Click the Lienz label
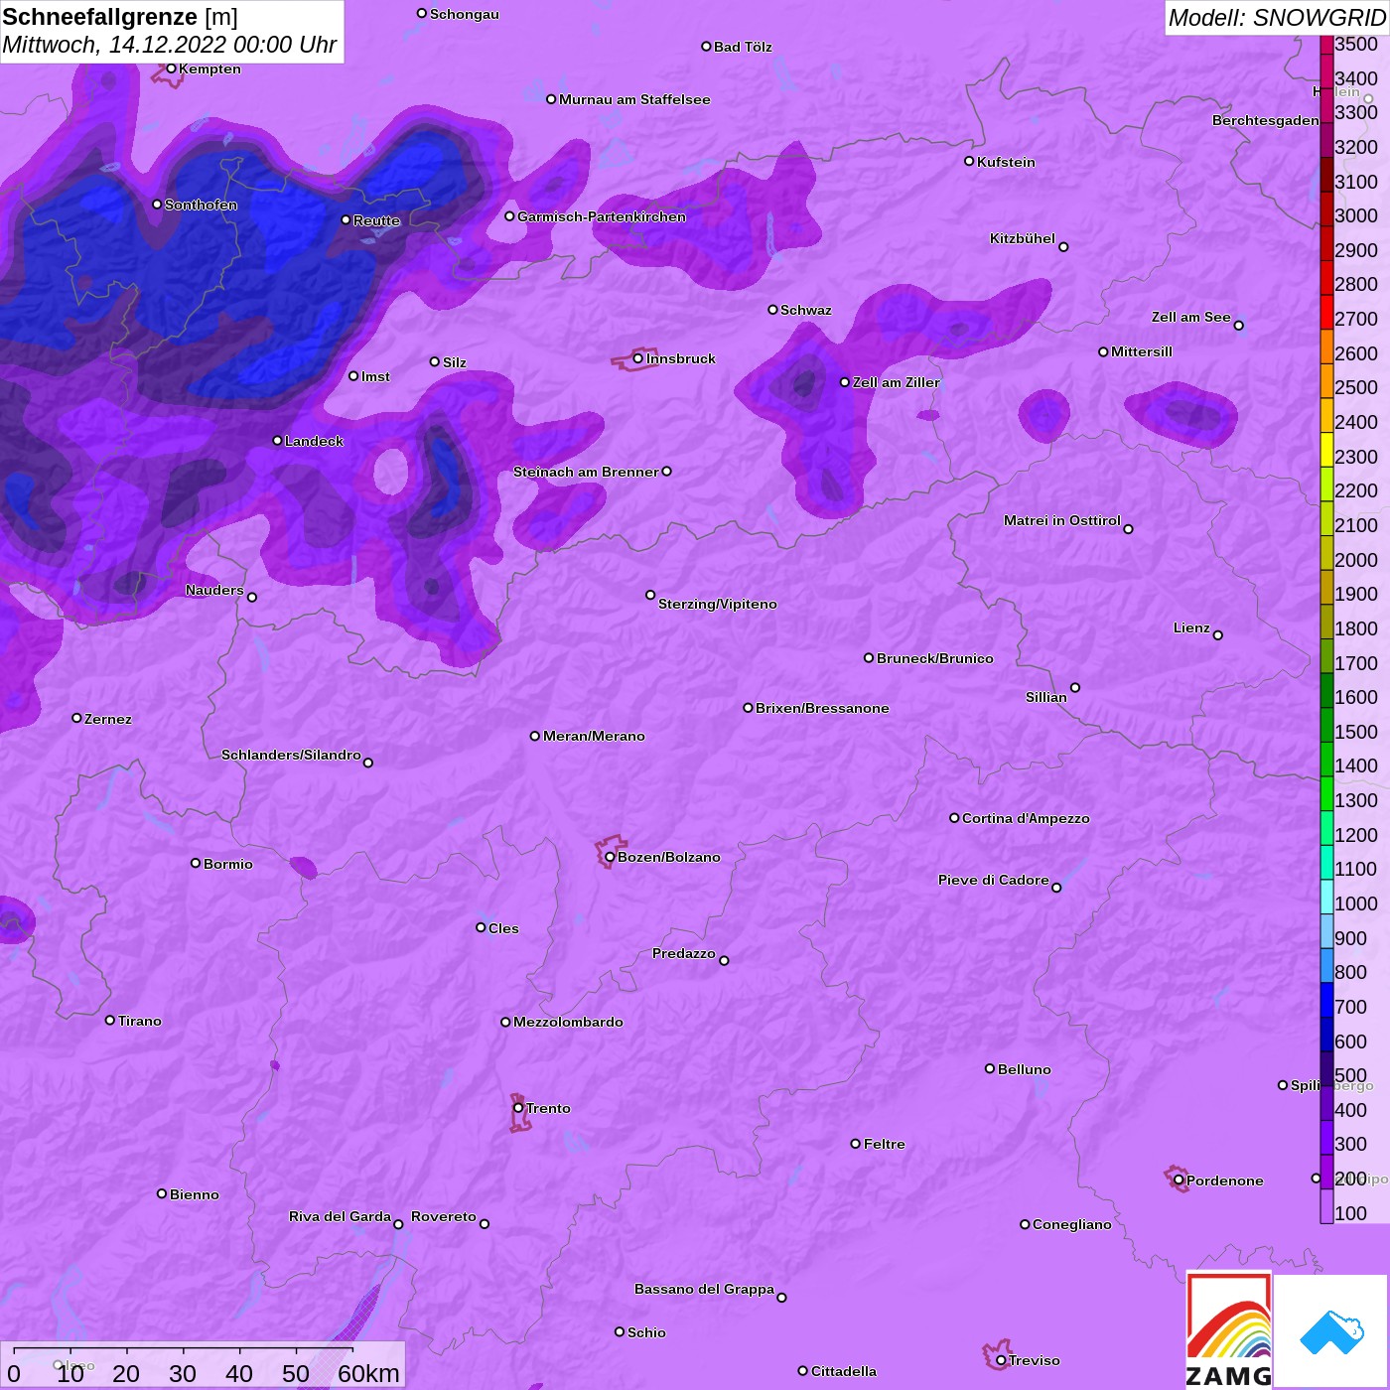 click(x=1191, y=627)
